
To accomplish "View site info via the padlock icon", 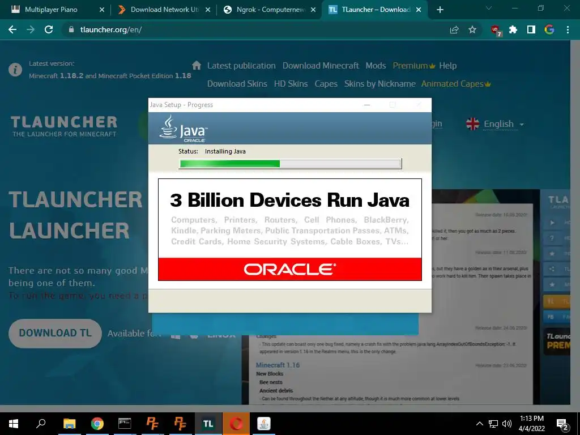I will click(71, 29).
